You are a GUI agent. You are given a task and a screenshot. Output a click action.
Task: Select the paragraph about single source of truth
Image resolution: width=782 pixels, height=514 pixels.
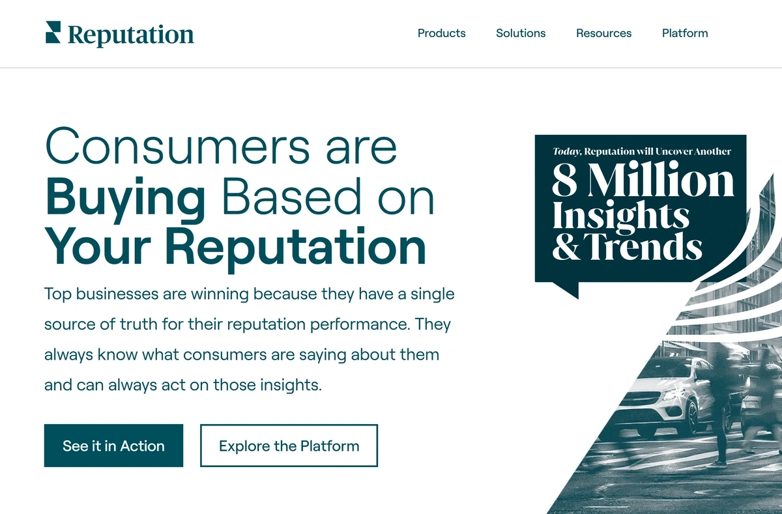[248, 339]
